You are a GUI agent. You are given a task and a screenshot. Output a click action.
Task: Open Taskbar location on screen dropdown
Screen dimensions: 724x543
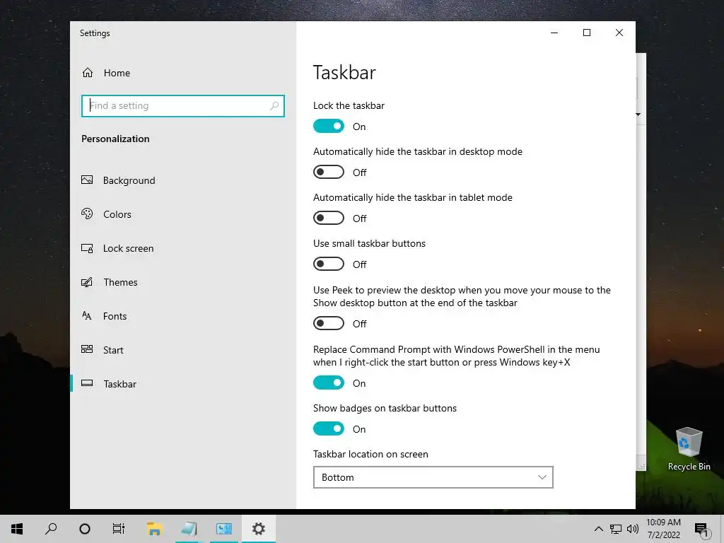pyautogui.click(x=433, y=477)
